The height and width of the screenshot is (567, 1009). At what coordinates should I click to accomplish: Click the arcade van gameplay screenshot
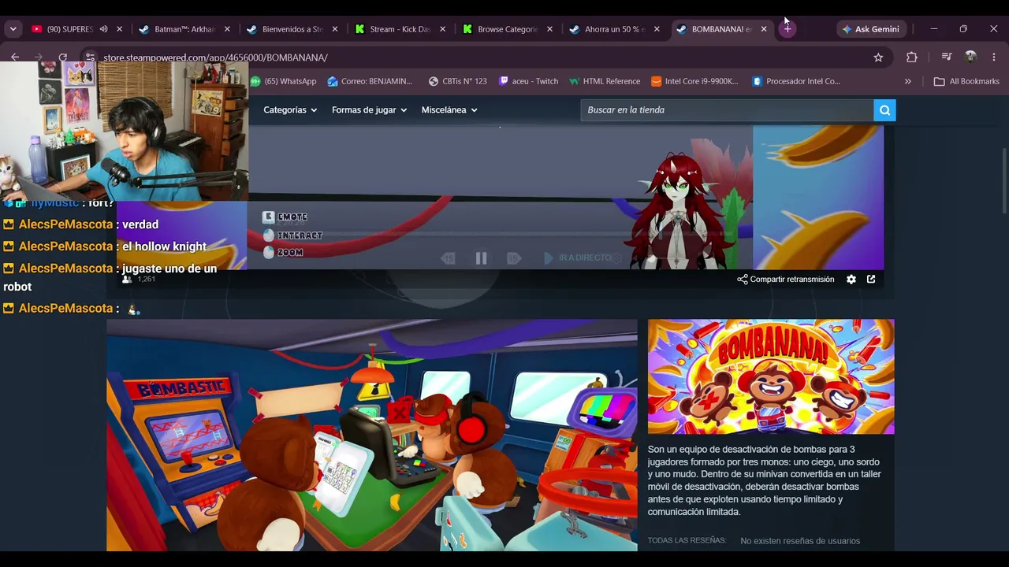[372, 435]
